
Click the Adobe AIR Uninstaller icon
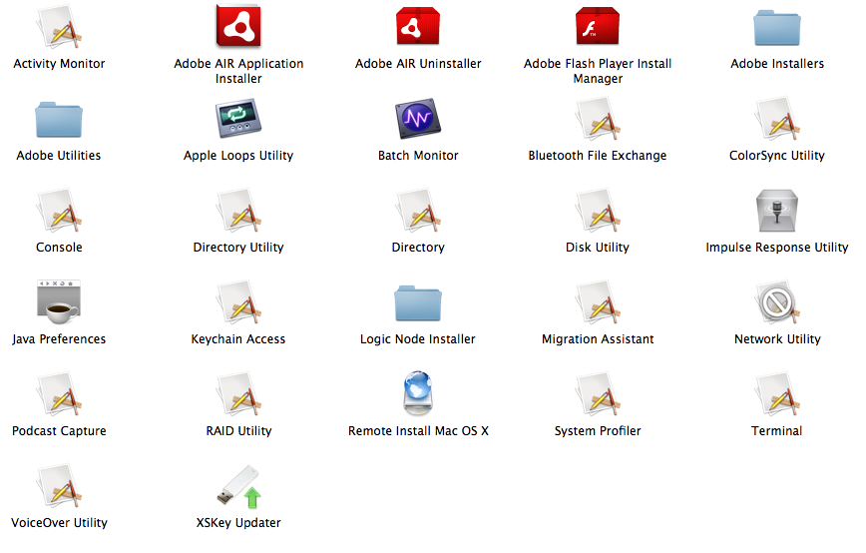(x=418, y=26)
